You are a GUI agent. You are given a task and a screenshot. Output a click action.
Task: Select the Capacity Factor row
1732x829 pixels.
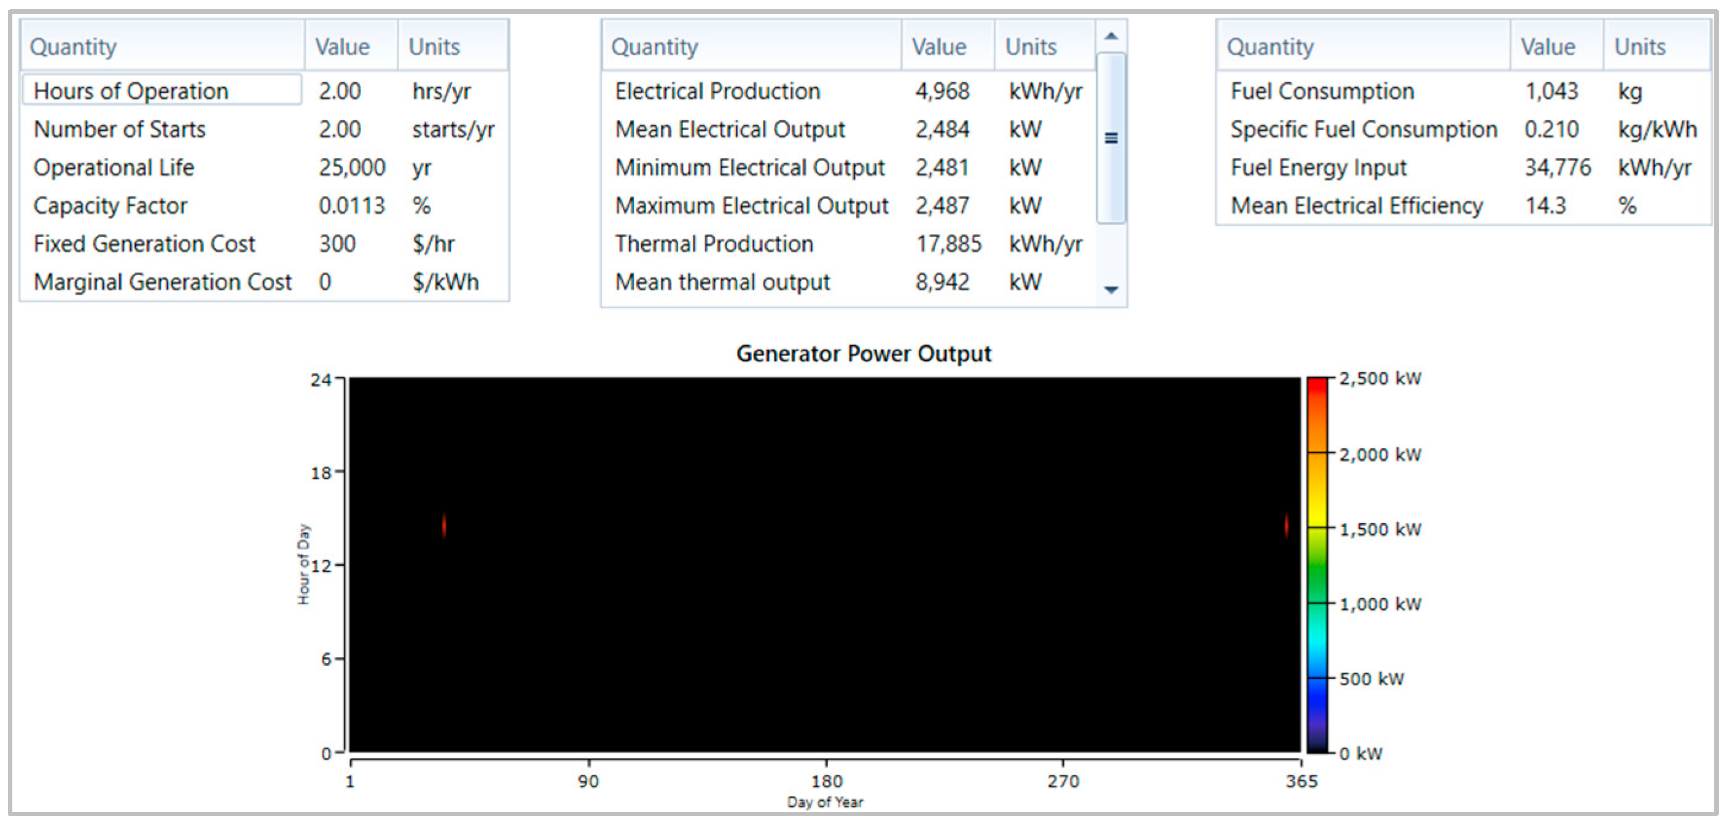point(111,205)
